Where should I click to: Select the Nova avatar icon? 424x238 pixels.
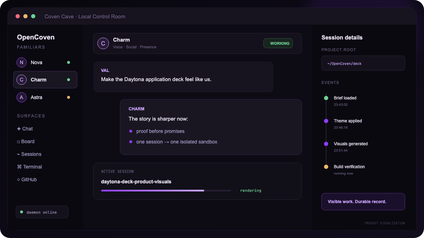click(22, 62)
